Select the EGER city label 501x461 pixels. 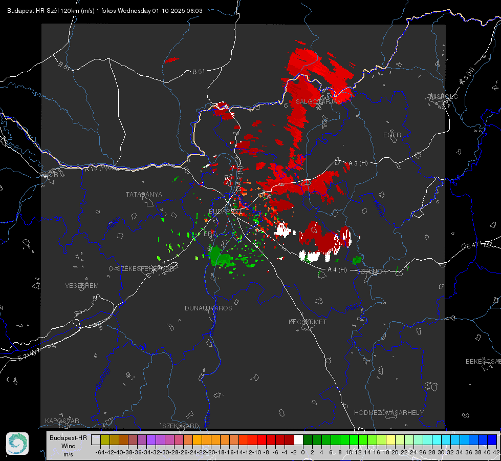tap(392, 135)
